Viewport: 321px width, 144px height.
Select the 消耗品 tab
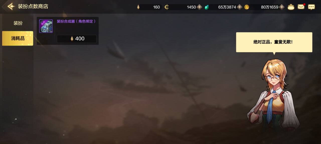pyautogui.click(x=18, y=38)
